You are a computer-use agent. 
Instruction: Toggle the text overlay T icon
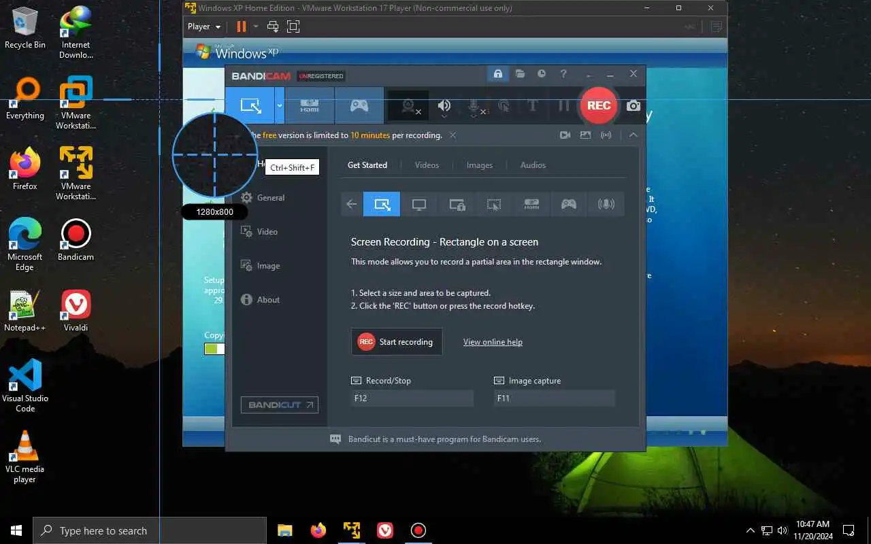(533, 105)
